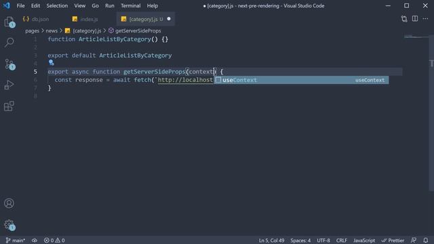Split the editor to the right
This screenshot has height=244, width=434.
[415, 19]
